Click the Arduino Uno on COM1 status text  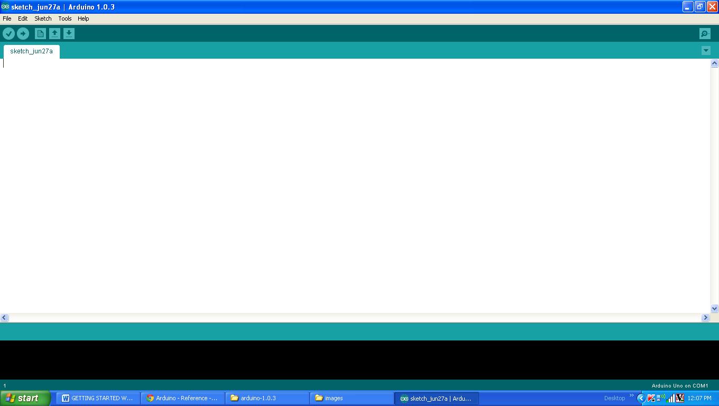click(x=680, y=386)
